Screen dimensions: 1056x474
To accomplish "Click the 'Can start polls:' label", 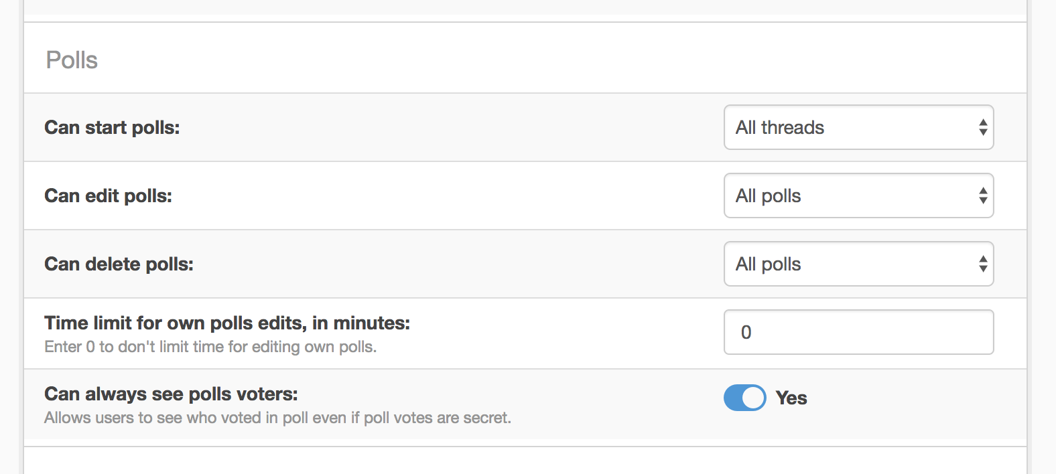I will point(112,127).
